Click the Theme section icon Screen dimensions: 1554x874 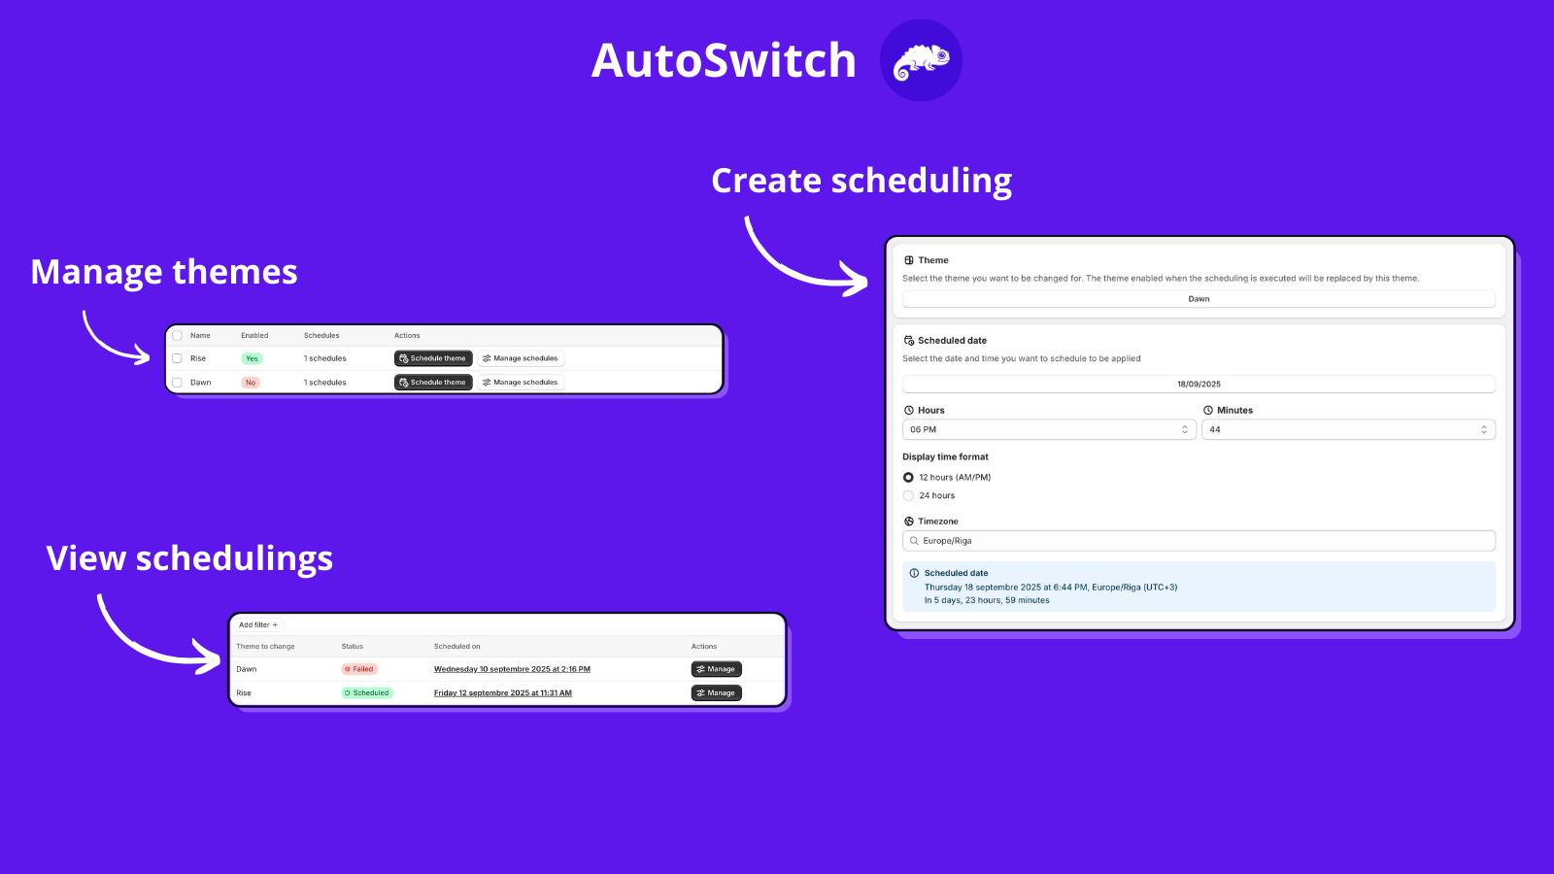(x=910, y=259)
